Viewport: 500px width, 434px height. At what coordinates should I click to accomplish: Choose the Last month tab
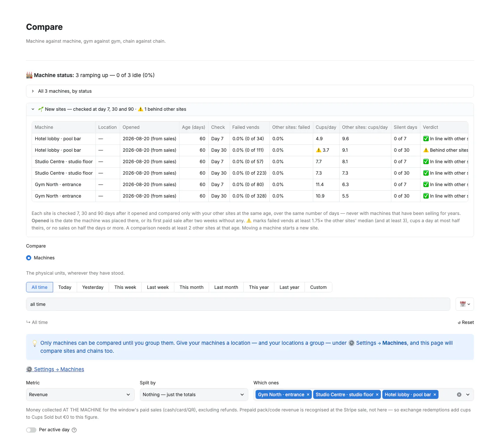click(x=226, y=287)
